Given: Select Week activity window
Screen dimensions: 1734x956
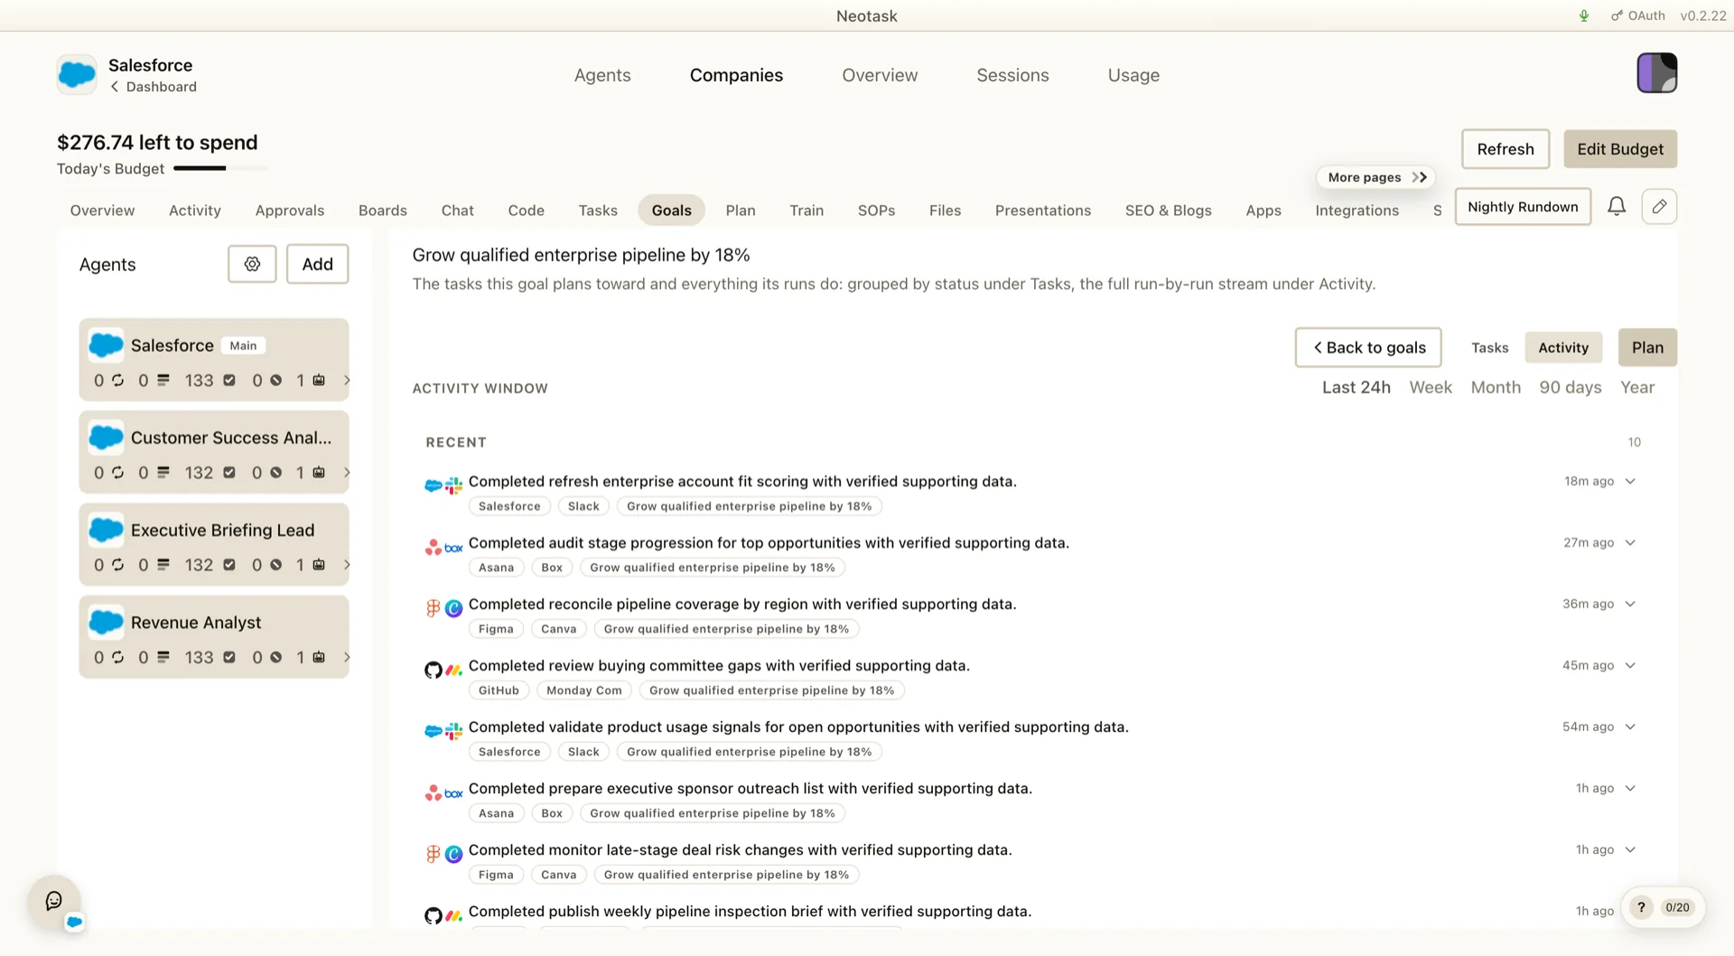Looking at the screenshot, I should point(1431,387).
